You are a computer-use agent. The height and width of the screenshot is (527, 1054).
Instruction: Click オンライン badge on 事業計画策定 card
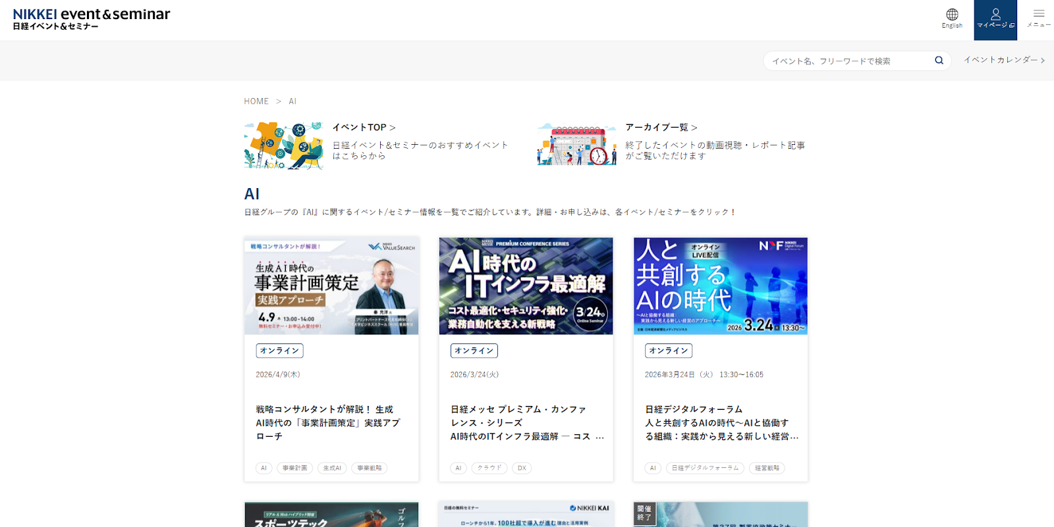click(x=279, y=351)
